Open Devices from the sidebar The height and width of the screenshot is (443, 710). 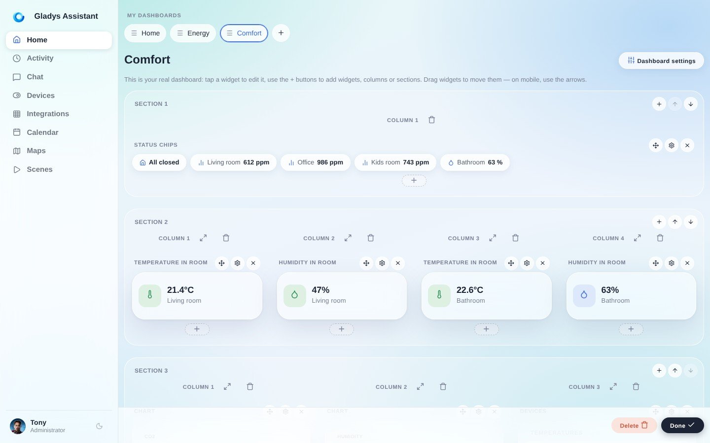59,95
